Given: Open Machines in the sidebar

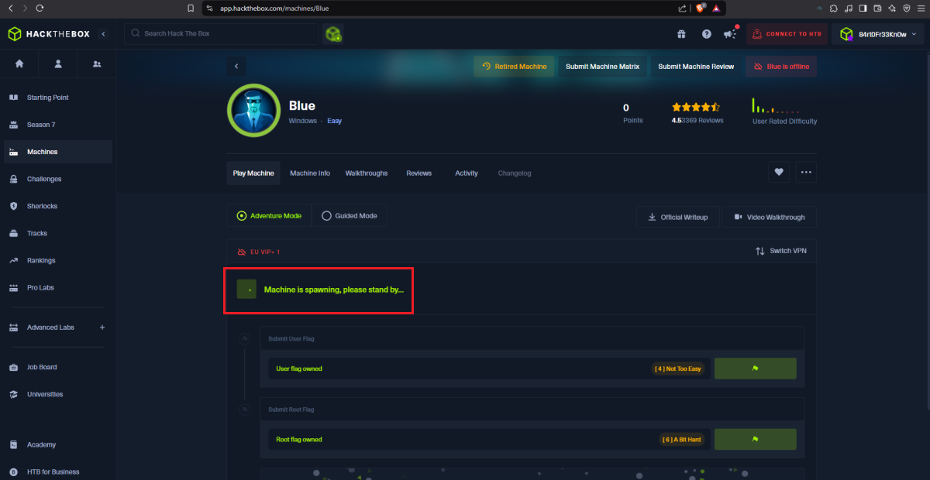Looking at the screenshot, I should [58, 152].
